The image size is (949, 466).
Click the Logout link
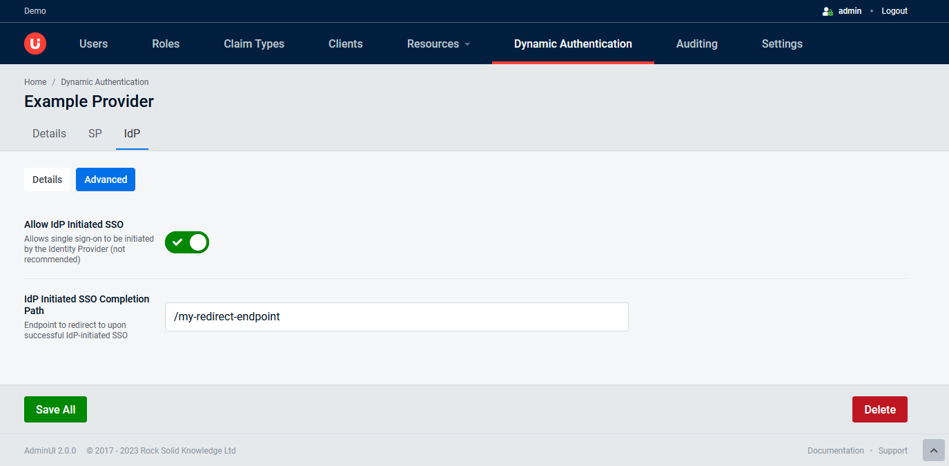[894, 10]
